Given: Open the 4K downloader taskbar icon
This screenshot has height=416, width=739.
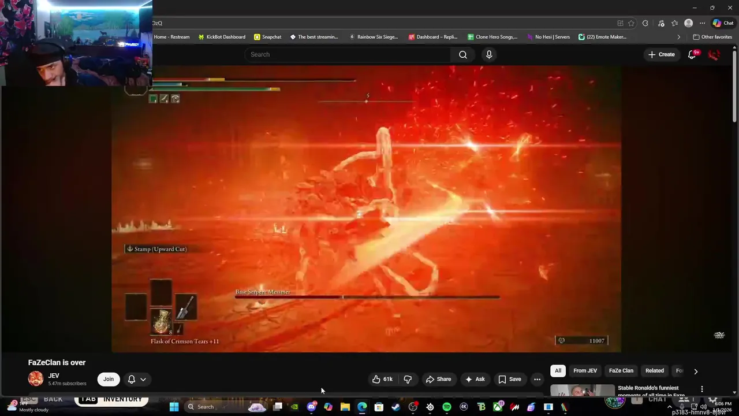Looking at the screenshot, I should click(x=464, y=407).
